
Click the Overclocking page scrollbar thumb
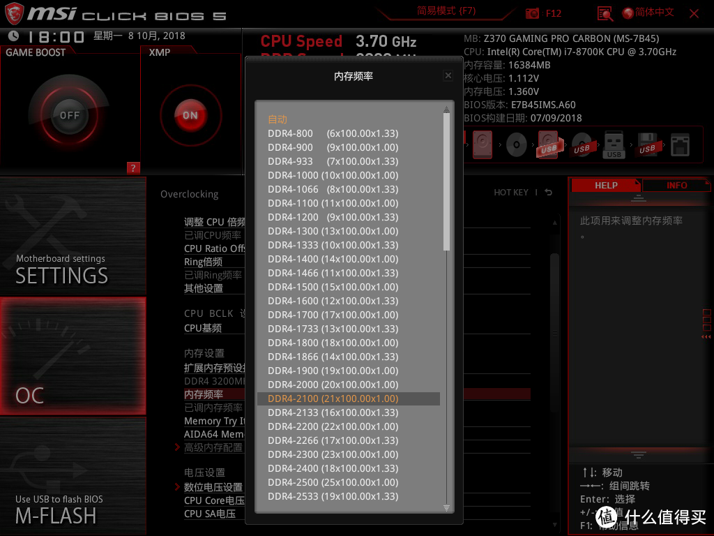click(x=554, y=333)
